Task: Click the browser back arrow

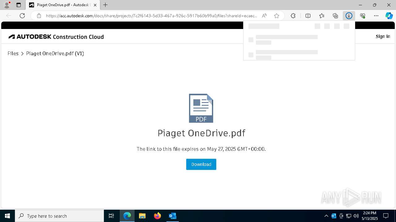Action: tap(9, 16)
